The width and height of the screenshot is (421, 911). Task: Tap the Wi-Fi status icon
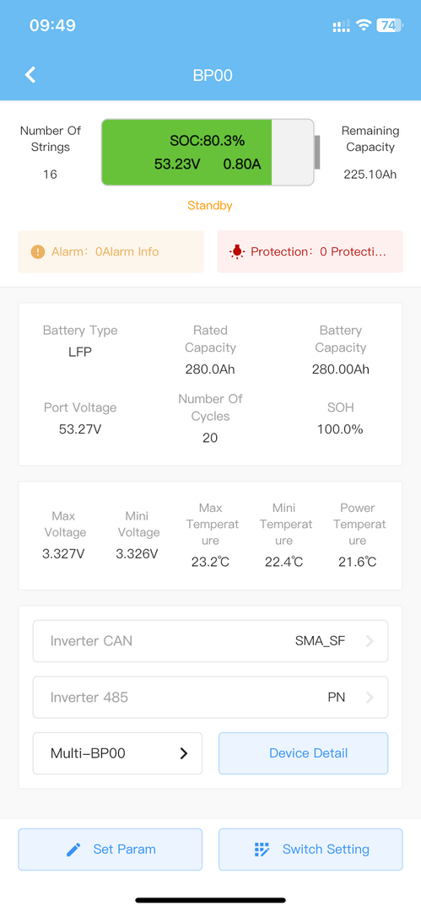pos(364,25)
